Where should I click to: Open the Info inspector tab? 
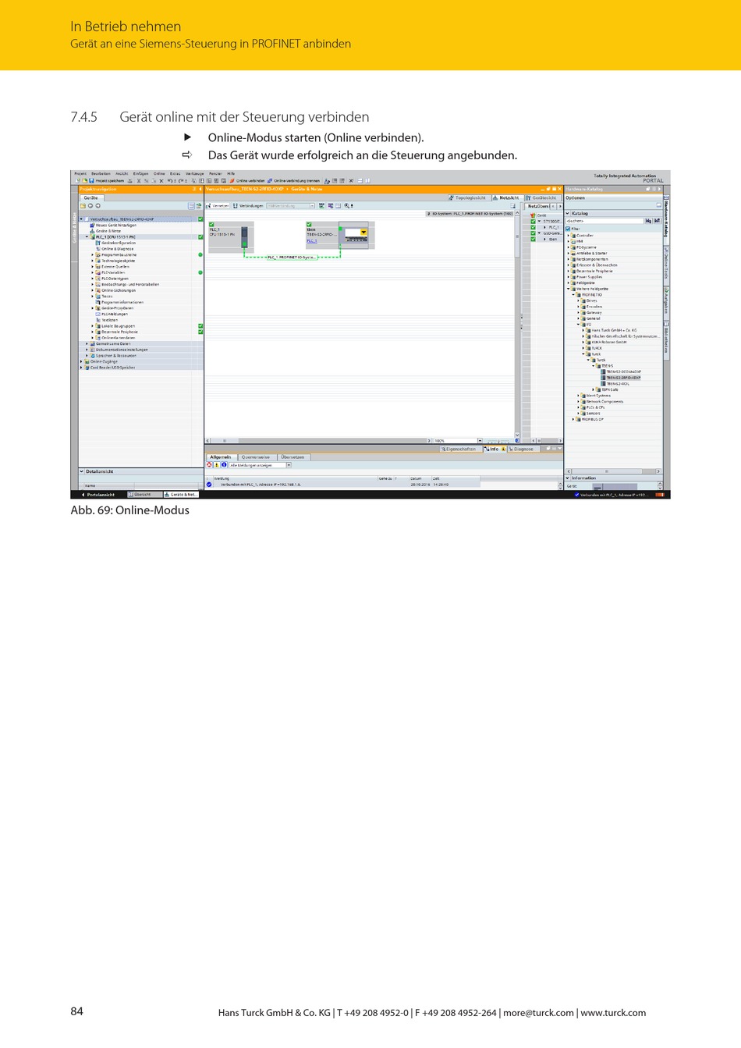coord(494,449)
